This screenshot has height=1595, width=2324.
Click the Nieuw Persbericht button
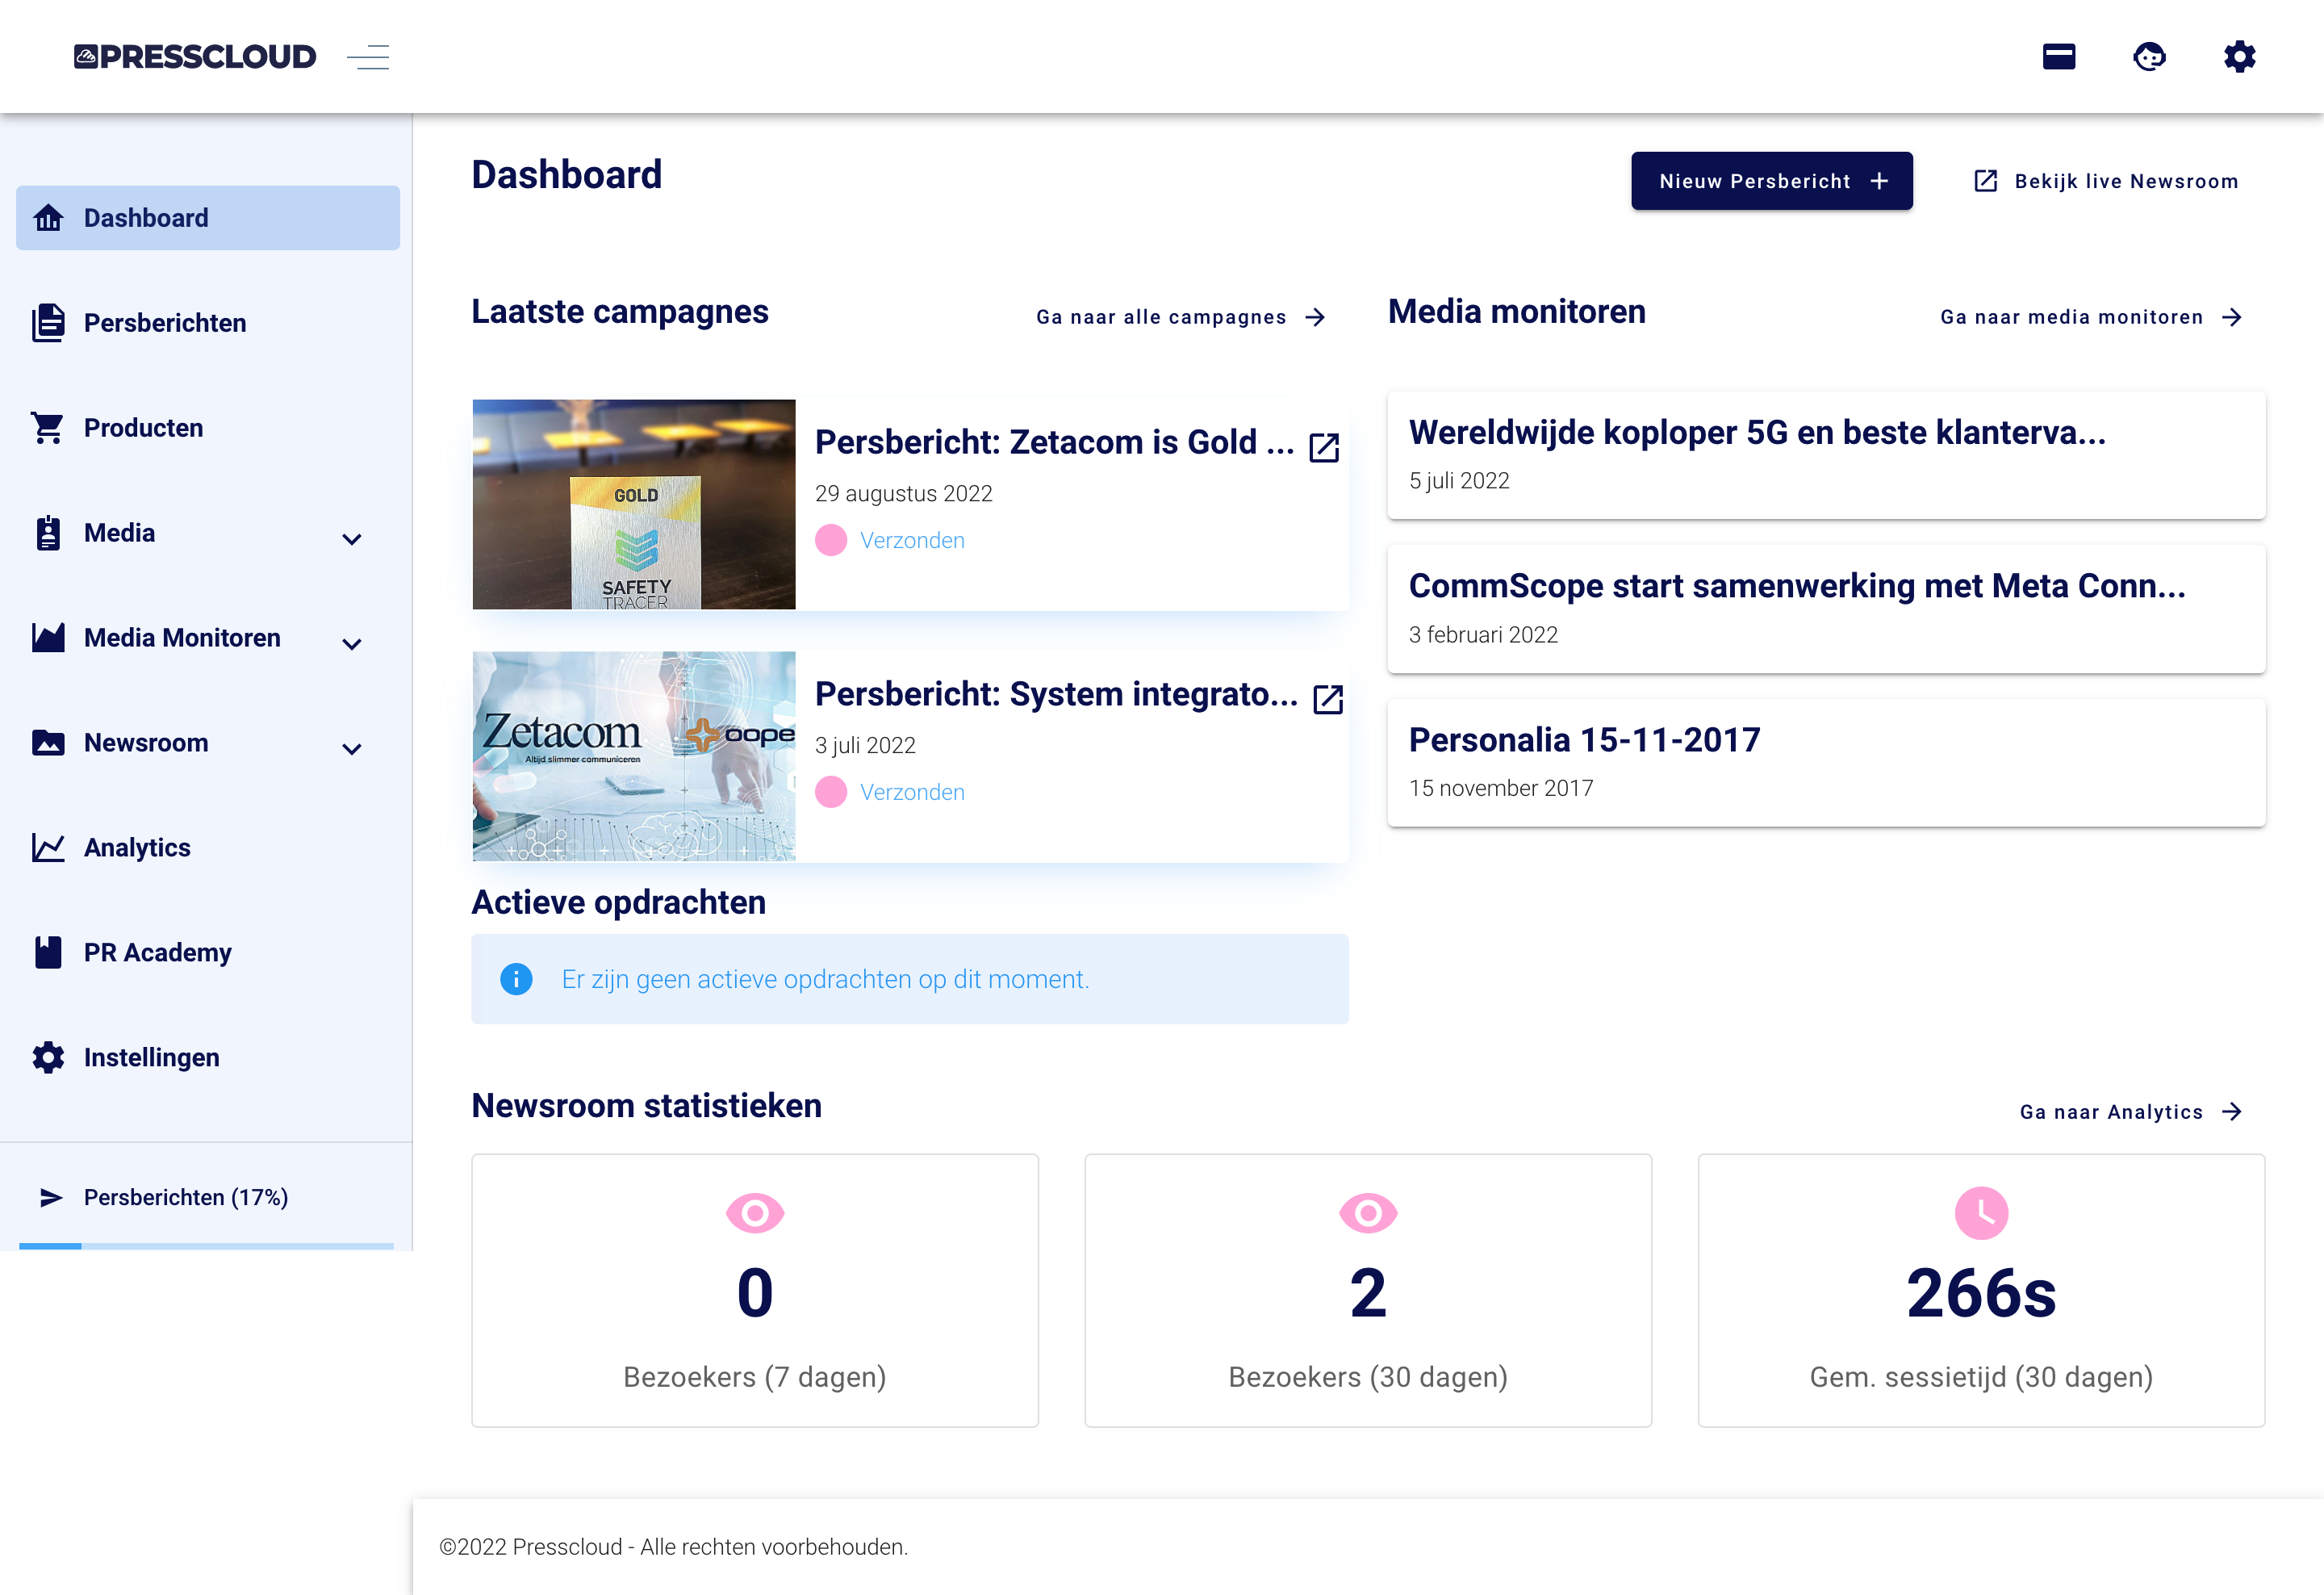tap(1771, 181)
